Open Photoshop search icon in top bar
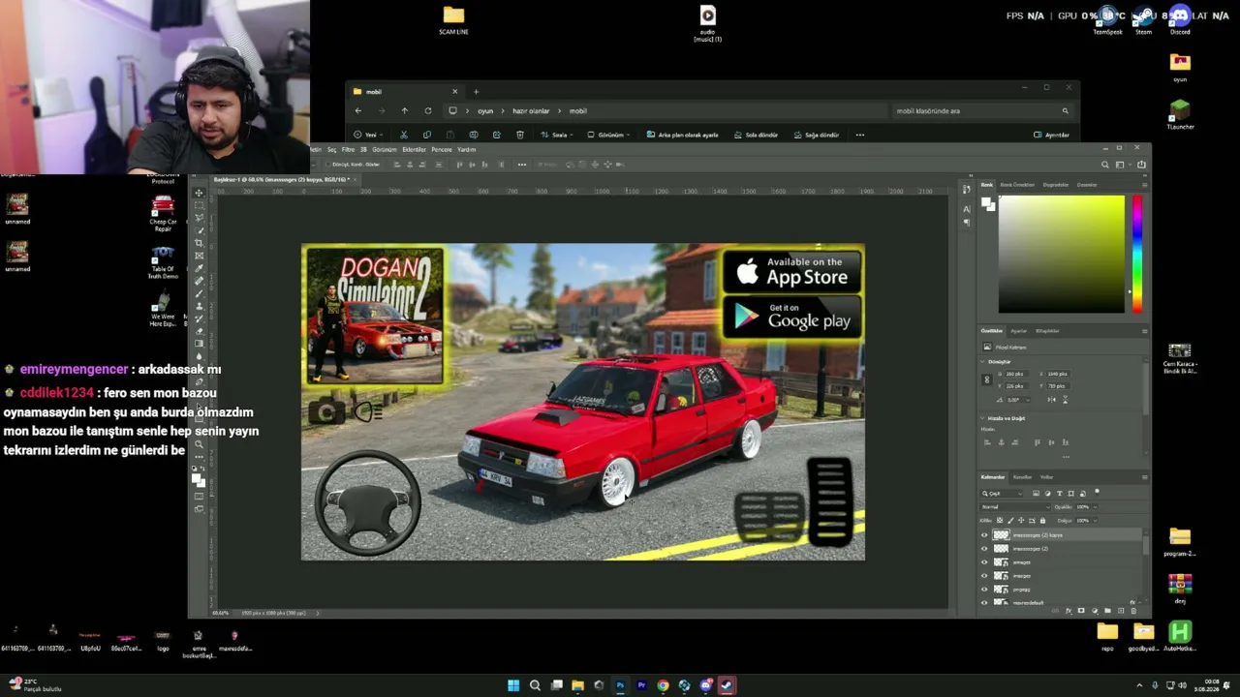Viewport: 1240px width, 697px height. [x=1104, y=165]
